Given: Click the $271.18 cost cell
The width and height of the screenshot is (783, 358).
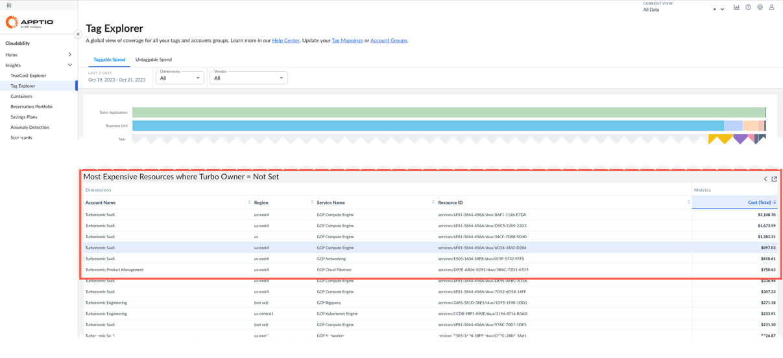Looking at the screenshot, I should (768, 302).
